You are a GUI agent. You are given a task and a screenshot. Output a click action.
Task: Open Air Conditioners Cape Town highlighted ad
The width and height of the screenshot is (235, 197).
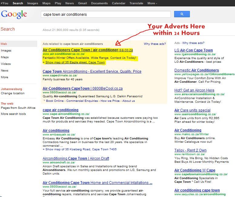[88, 50]
